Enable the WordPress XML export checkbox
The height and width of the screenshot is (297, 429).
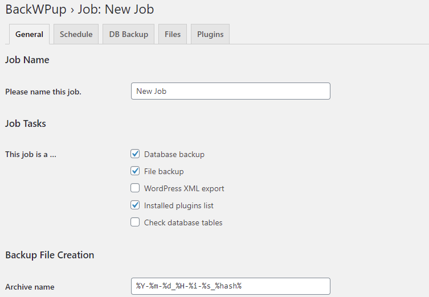135,188
